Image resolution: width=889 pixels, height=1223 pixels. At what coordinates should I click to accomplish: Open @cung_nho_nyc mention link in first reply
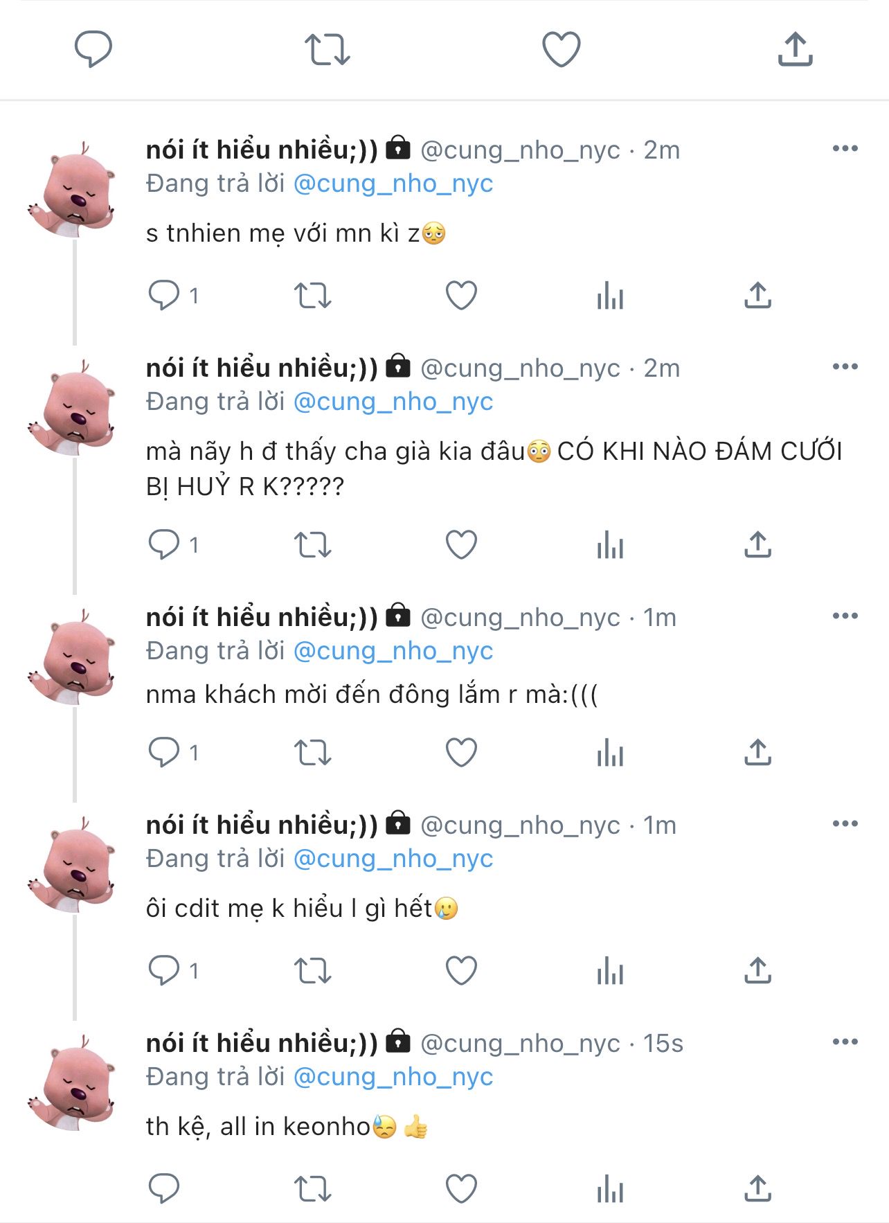click(x=393, y=184)
